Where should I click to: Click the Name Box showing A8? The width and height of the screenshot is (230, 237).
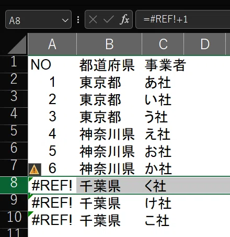tap(38, 19)
